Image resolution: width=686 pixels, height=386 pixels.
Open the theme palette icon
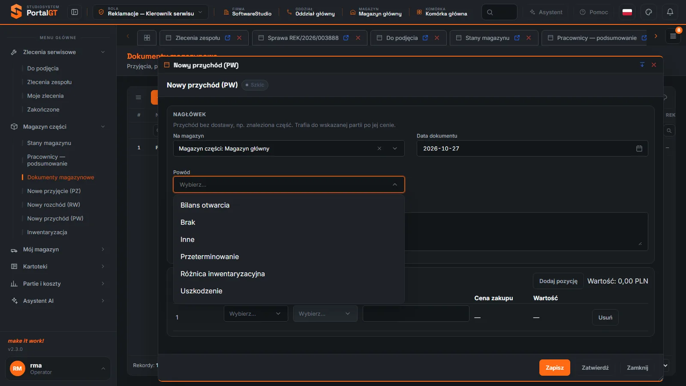click(649, 12)
